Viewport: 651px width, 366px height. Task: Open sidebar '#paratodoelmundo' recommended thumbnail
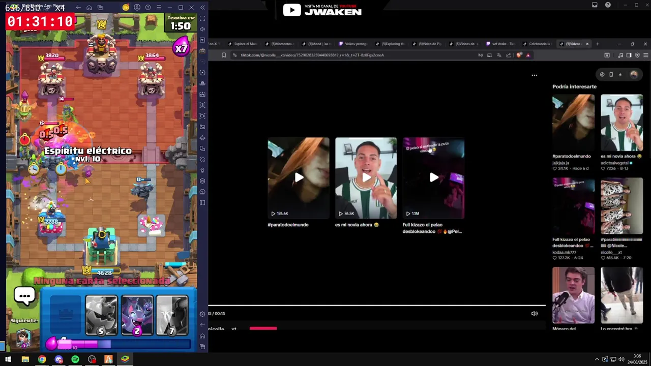tap(573, 123)
